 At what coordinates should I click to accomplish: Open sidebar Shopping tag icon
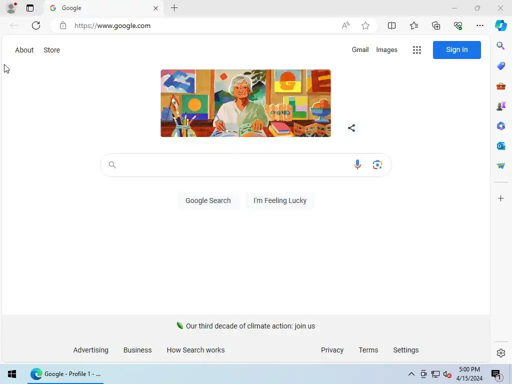tap(500, 66)
